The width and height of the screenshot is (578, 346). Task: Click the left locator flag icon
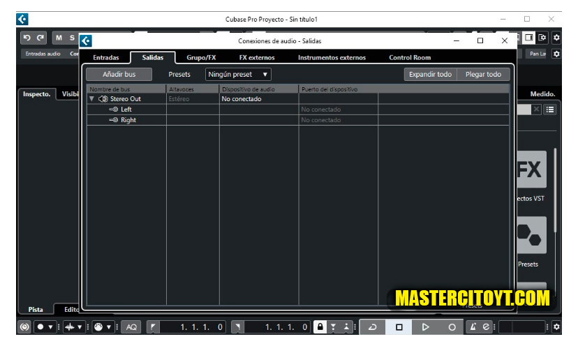point(153,327)
